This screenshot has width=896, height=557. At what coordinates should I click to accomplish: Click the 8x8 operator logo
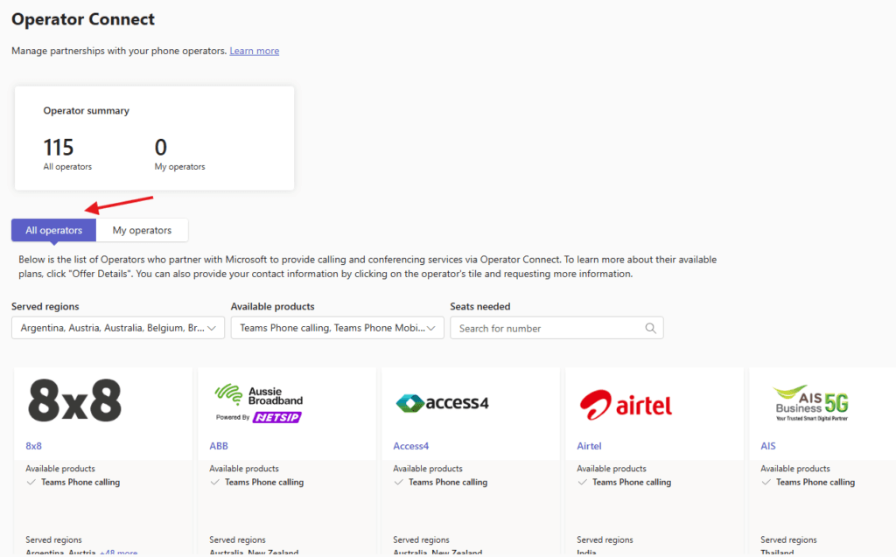click(x=75, y=401)
